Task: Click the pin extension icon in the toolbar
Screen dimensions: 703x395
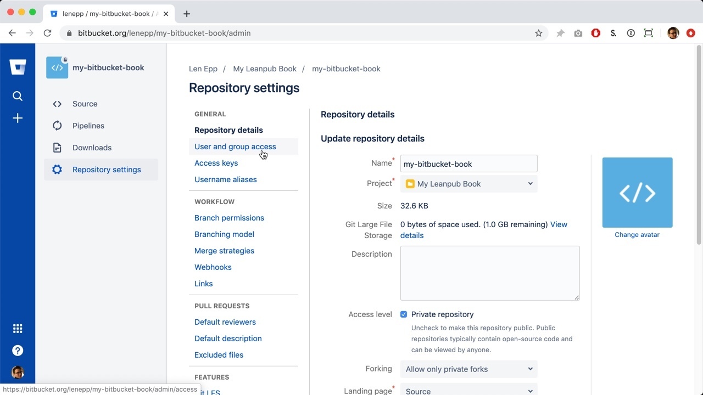Action: (x=560, y=33)
